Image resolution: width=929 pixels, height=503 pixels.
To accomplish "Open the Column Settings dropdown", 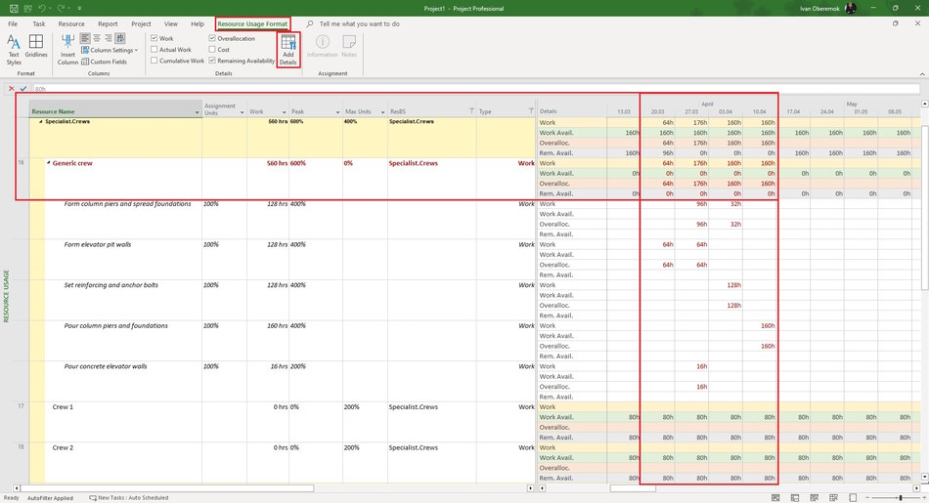I will click(x=110, y=50).
